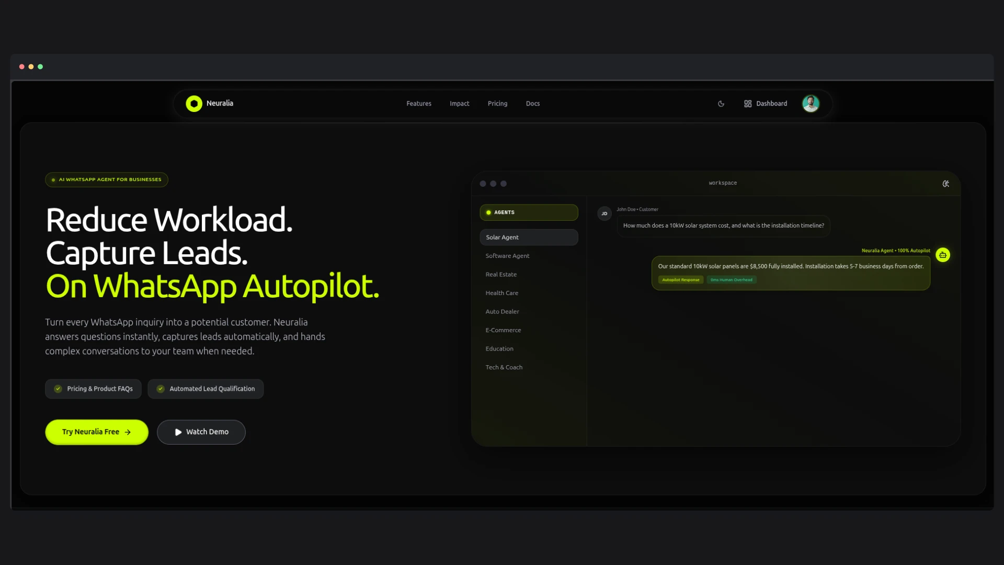Click Pricing & Product FAQs chip
1004x565 pixels.
point(93,389)
